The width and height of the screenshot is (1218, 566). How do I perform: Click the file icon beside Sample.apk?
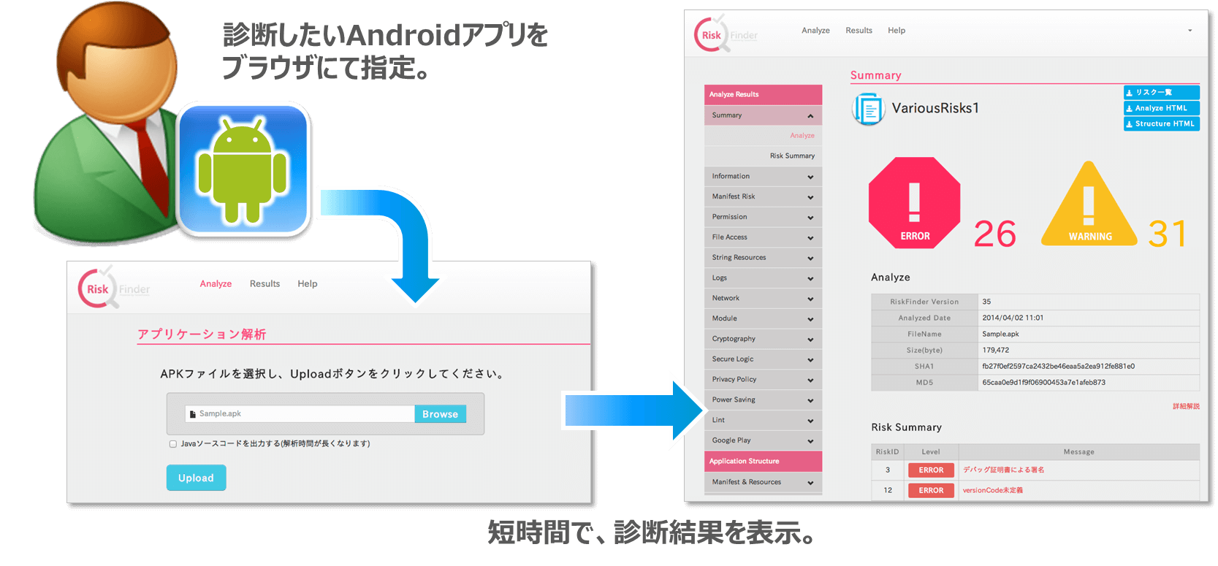[193, 414]
